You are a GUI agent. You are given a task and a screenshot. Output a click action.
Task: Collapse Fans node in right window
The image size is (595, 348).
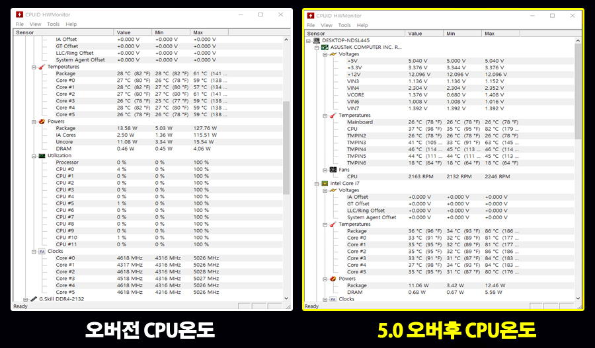325,170
